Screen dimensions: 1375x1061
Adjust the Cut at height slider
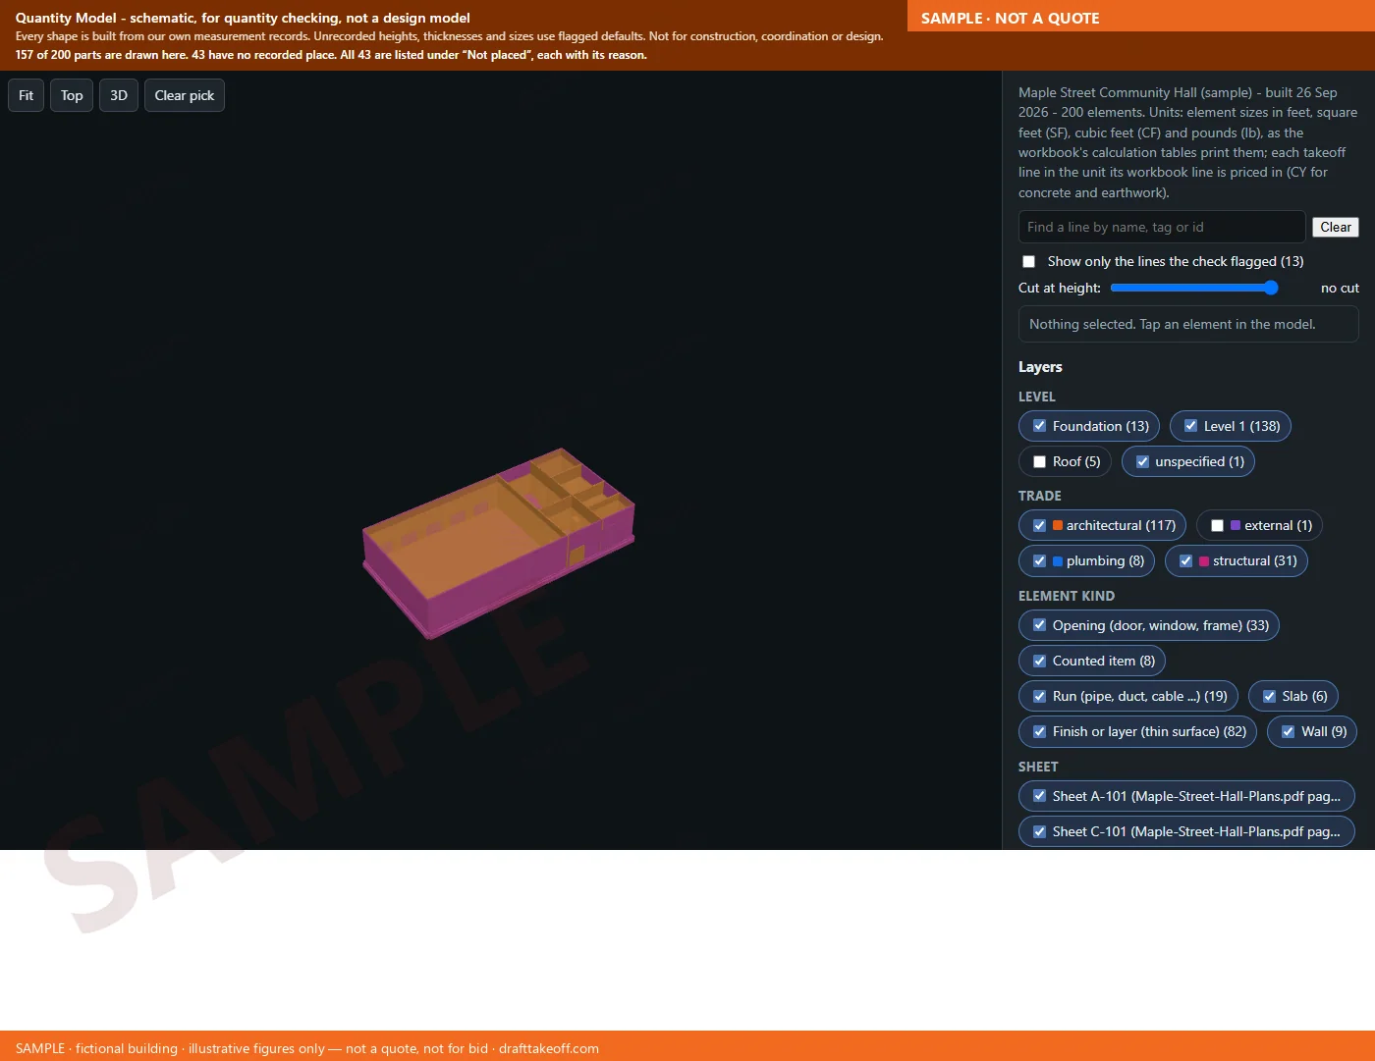pyautogui.click(x=1194, y=288)
